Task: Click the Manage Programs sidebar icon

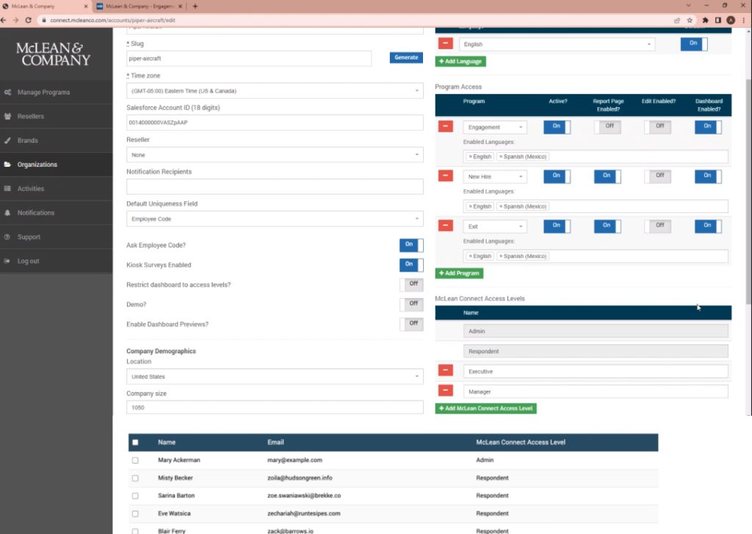Action: [7, 92]
